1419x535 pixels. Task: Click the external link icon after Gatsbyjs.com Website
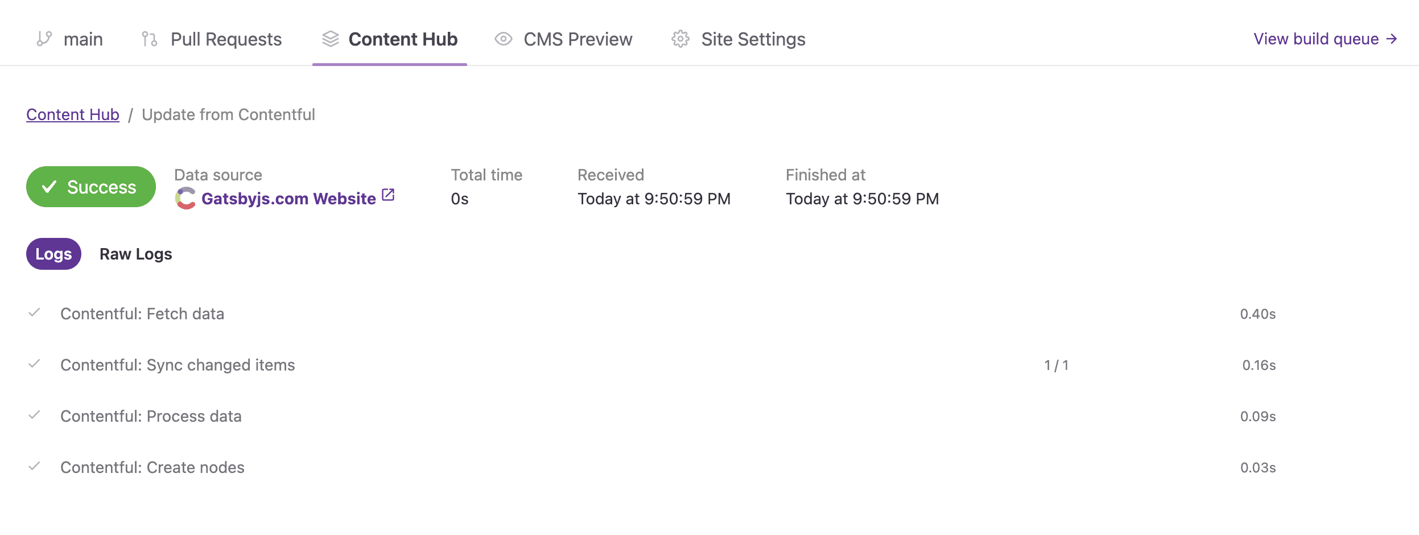388,195
